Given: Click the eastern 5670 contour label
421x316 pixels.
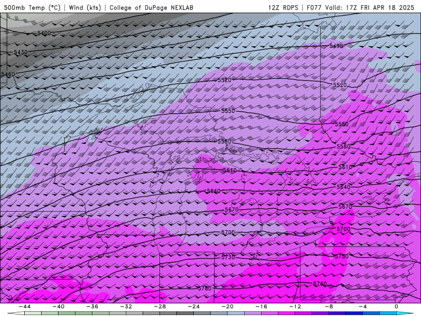Looking at the screenshot, I should 345,206.
